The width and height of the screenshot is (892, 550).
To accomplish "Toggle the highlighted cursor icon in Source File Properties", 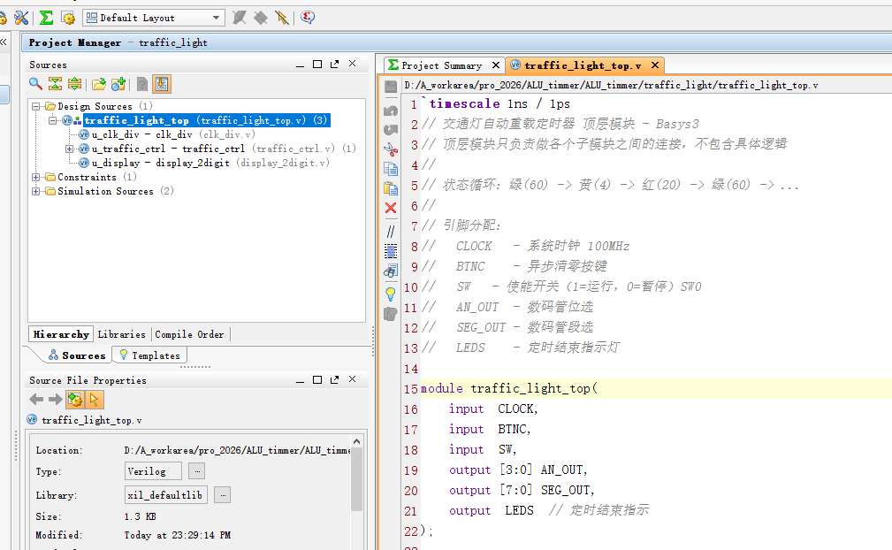I will [x=95, y=400].
